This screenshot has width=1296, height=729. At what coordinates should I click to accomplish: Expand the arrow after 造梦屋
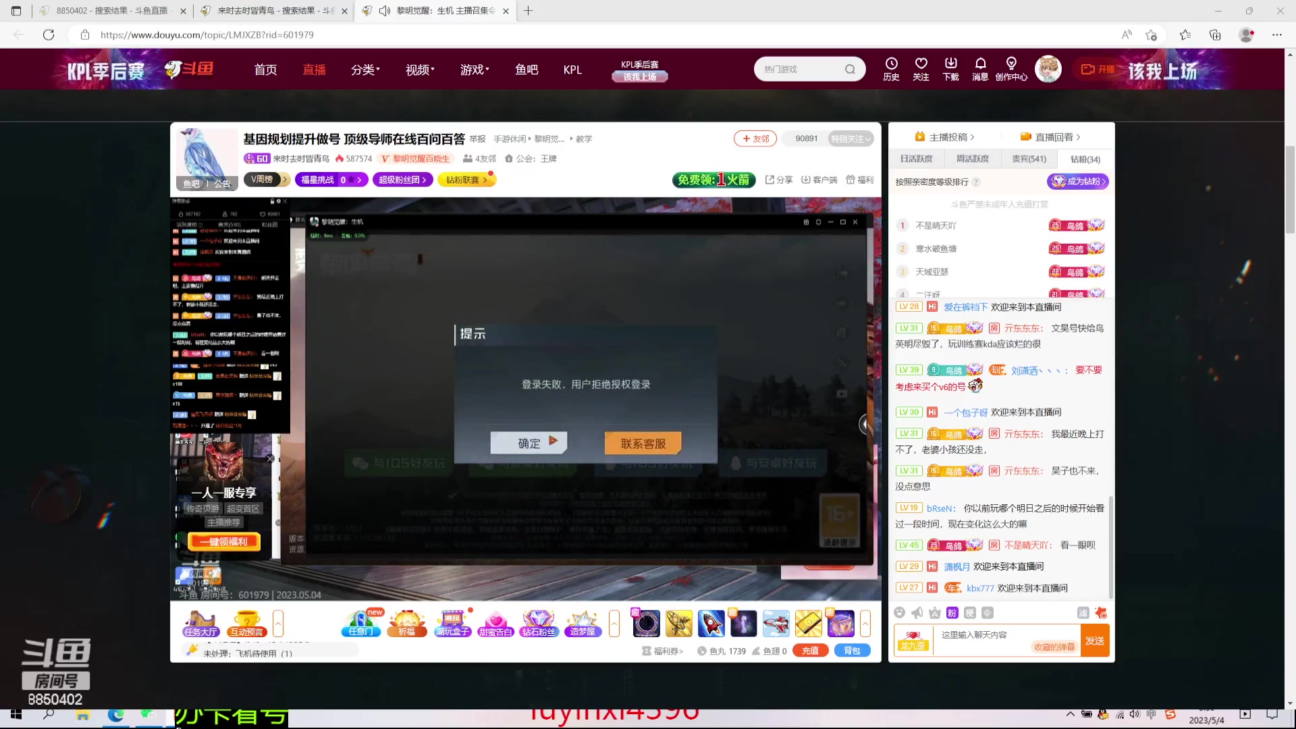614,623
